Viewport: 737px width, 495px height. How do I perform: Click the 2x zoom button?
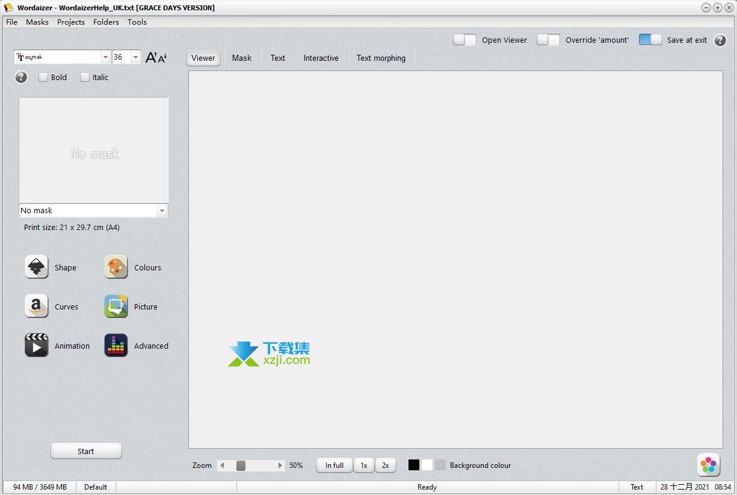[386, 465]
